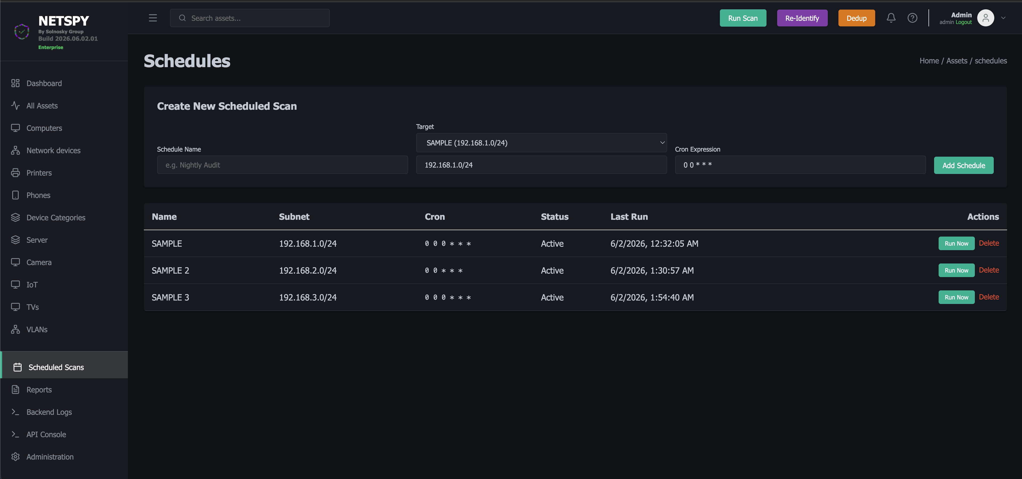The image size is (1022, 479).
Task: Delete the SAMPLE 2 schedule
Action: (x=989, y=270)
